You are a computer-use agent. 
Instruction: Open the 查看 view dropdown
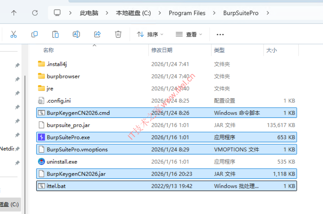point(189,35)
